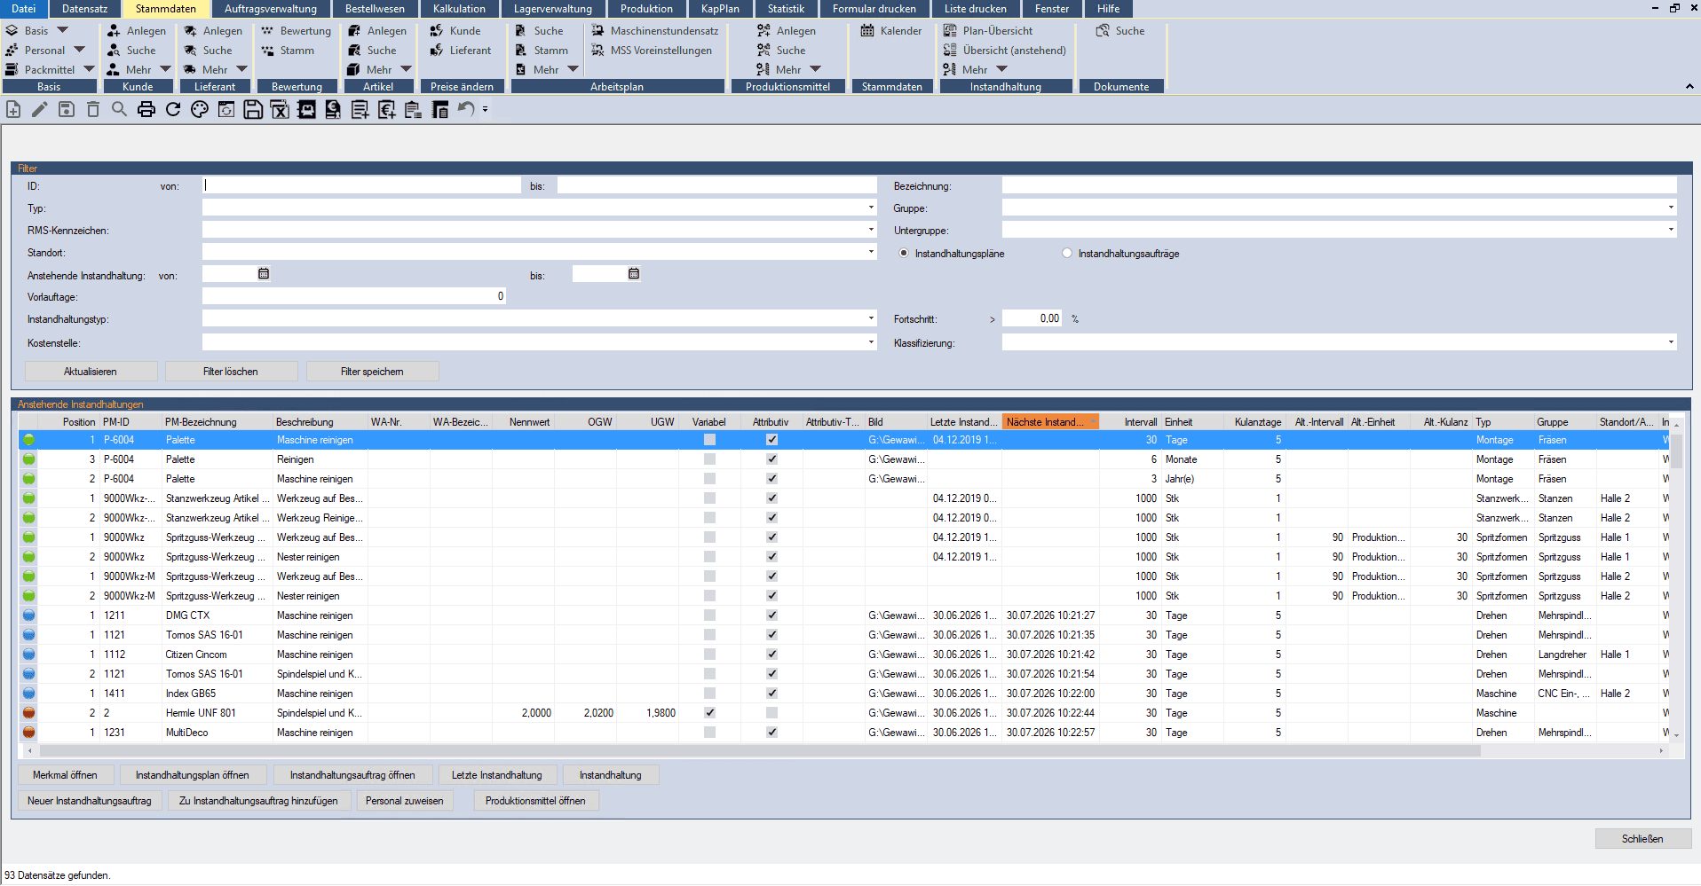Select the Instandhaltungsaufträge radio button
1701x886 pixels.
(x=1067, y=254)
